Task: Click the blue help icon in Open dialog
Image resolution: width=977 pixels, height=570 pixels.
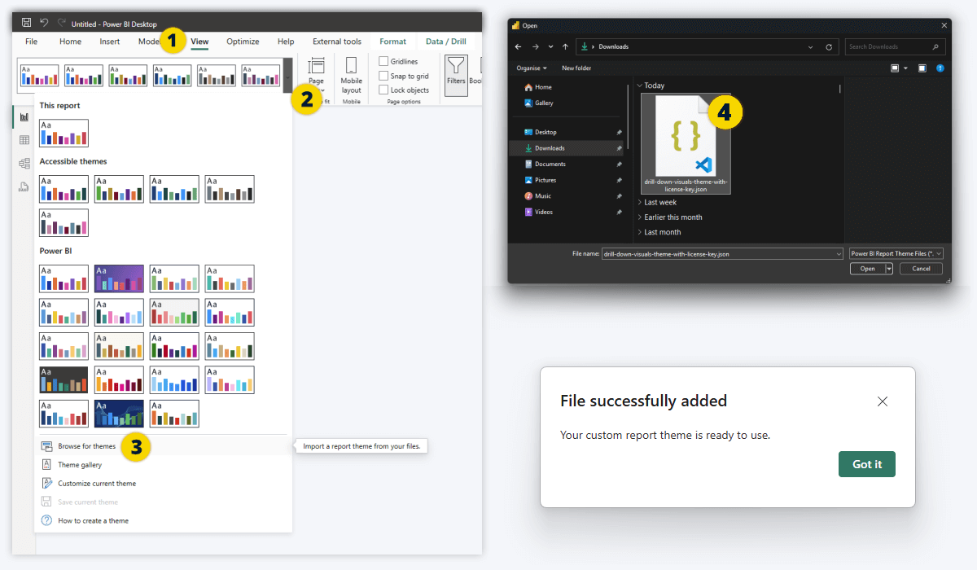Action: tap(940, 68)
